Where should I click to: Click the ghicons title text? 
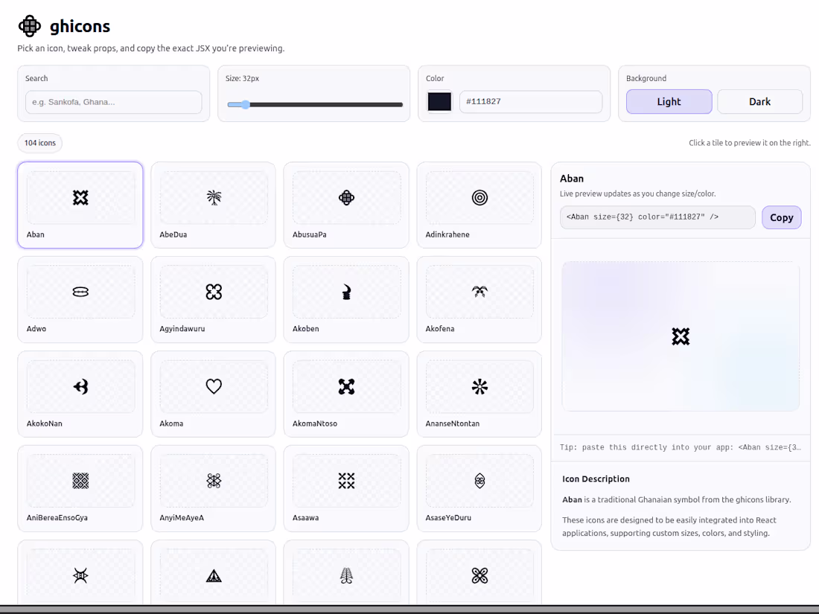pos(80,26)
